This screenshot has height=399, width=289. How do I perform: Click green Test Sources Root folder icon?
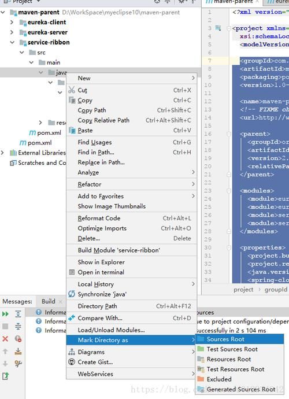pyautogui.click(x=201, y=349)
